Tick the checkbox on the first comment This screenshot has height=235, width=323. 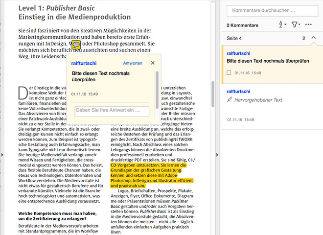[x=229, y=72]
